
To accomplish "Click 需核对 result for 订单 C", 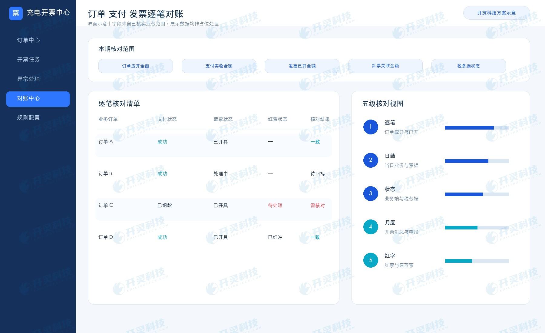I will click(x=318, y=206).
